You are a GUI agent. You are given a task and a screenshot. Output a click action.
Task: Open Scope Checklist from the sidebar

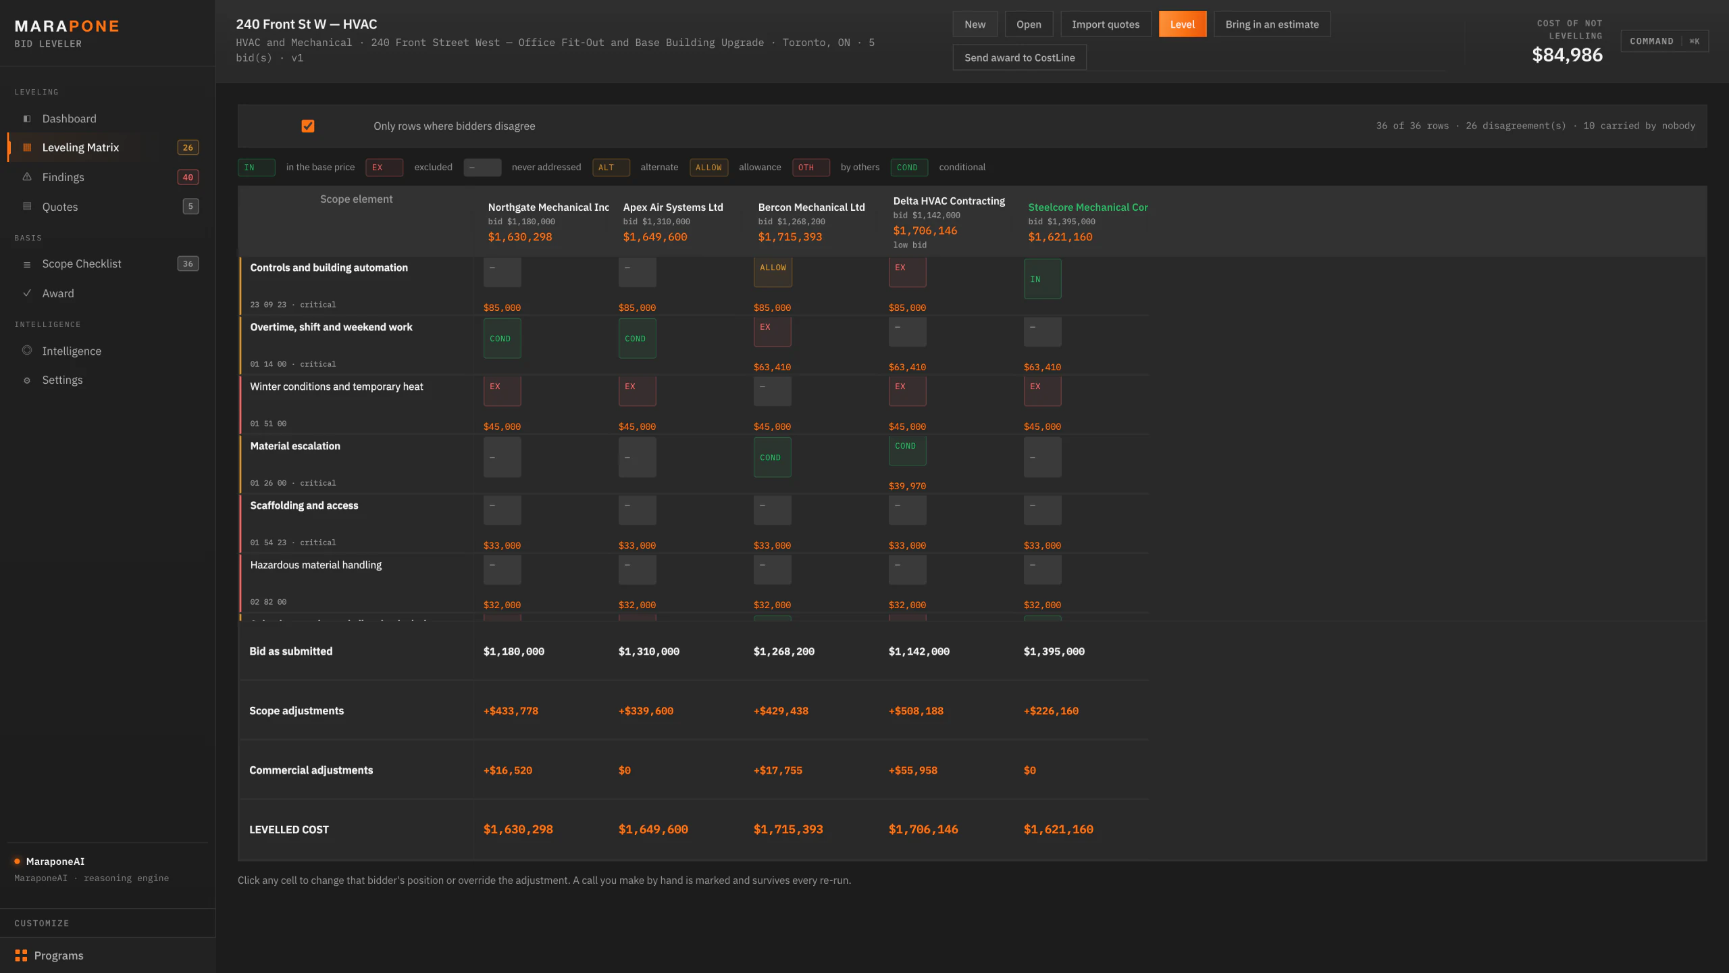tap(108, 264)
